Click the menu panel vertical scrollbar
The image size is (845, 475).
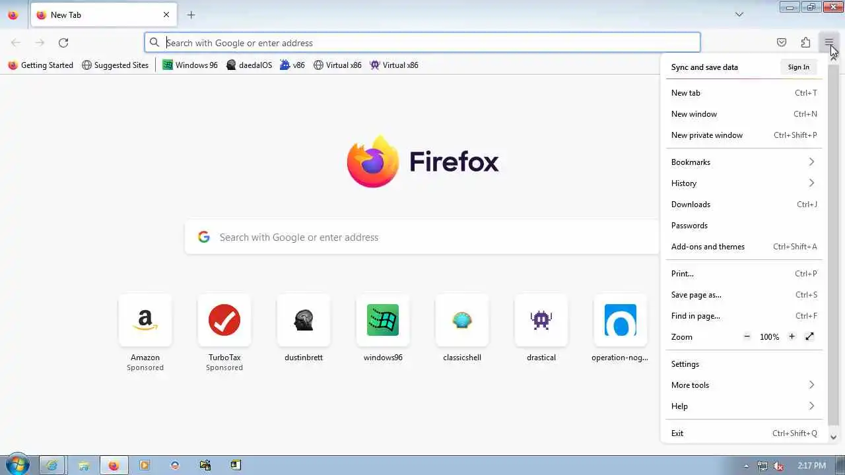coord(833,244)
